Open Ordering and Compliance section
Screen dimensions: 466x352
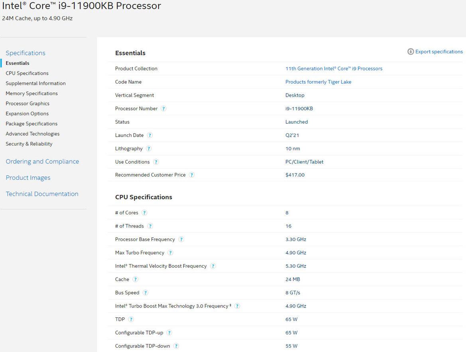pos(43,161)
